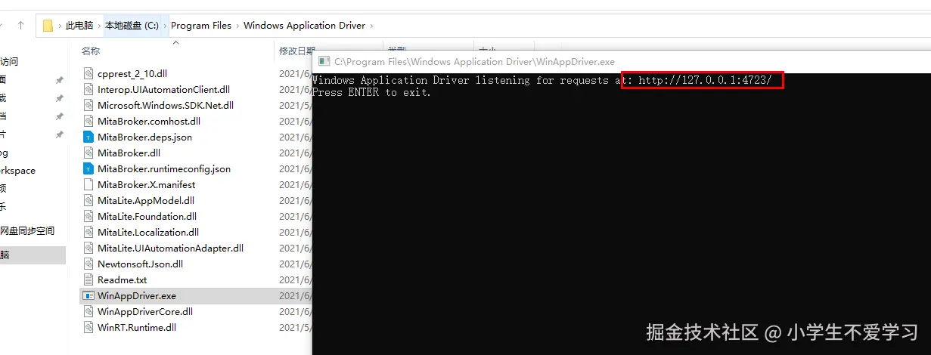Click the WinAppDriver.exe console title bar text
The image size is (931, 355).
pos(474,61)
